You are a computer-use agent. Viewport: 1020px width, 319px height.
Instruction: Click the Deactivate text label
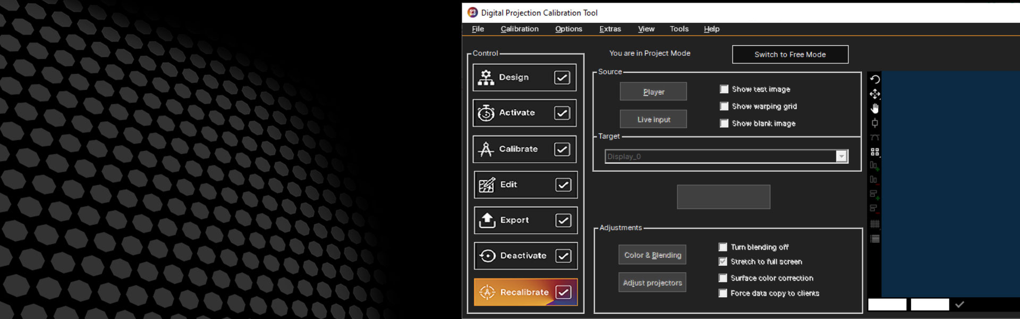(x=523, y=256)
